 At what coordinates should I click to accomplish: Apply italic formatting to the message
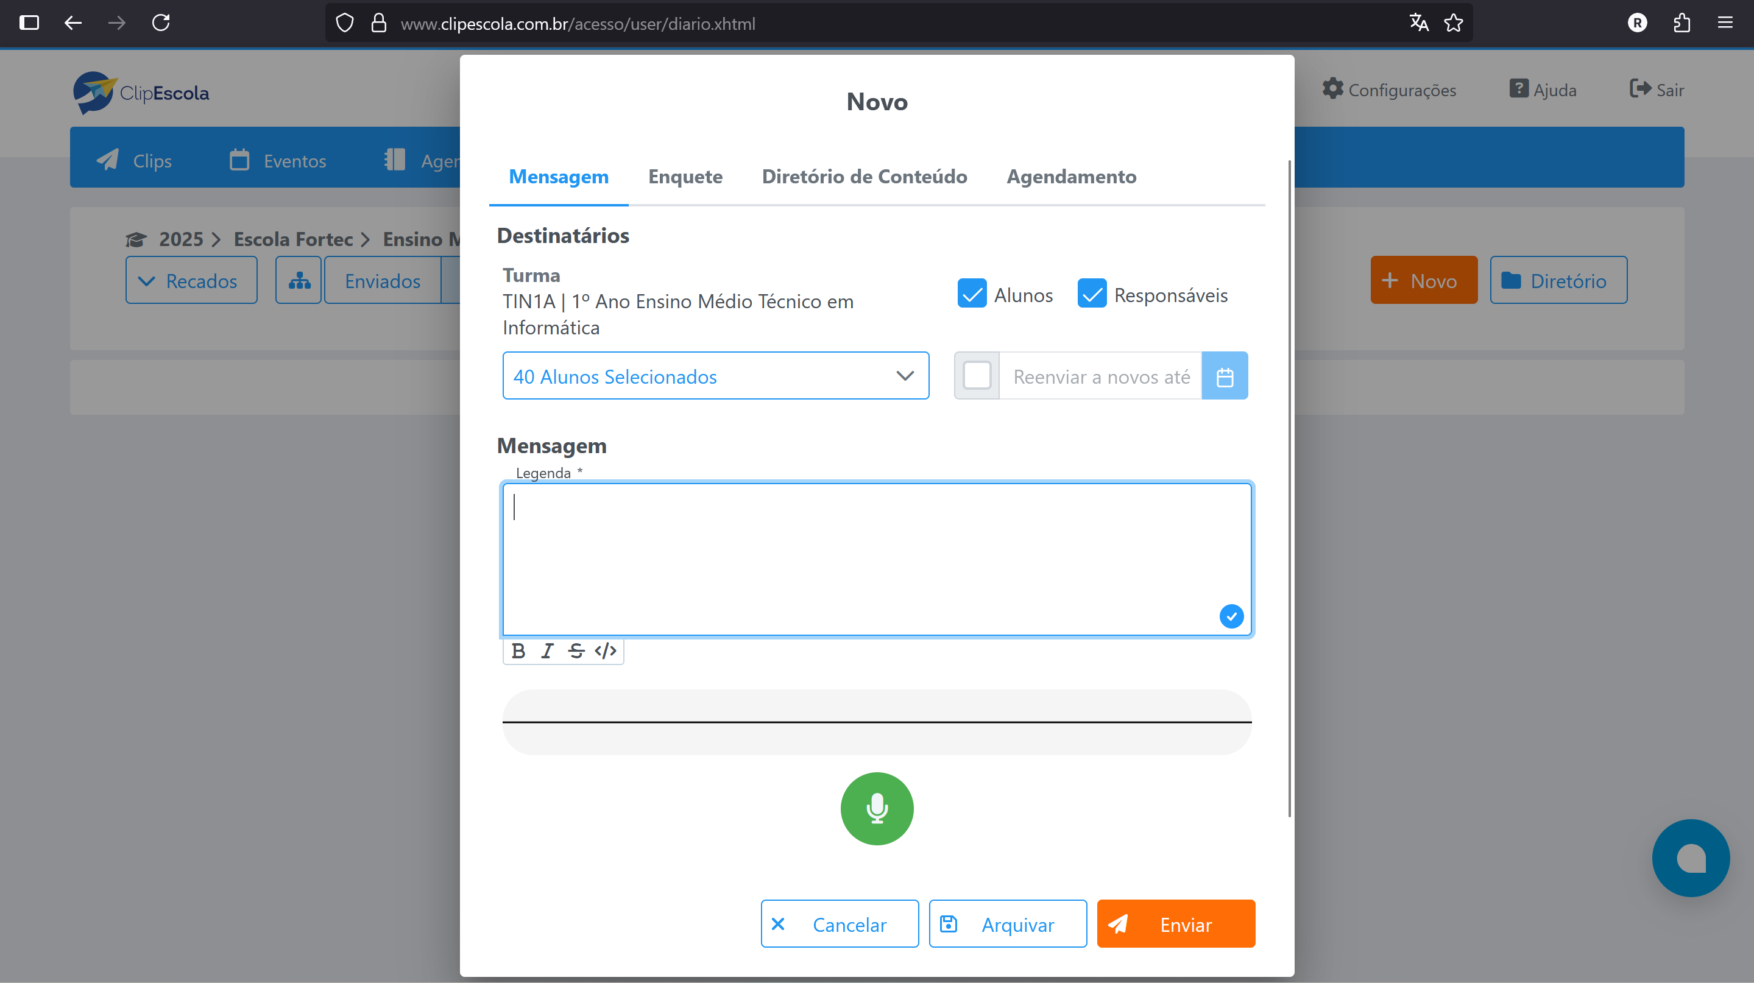[546, 651]
